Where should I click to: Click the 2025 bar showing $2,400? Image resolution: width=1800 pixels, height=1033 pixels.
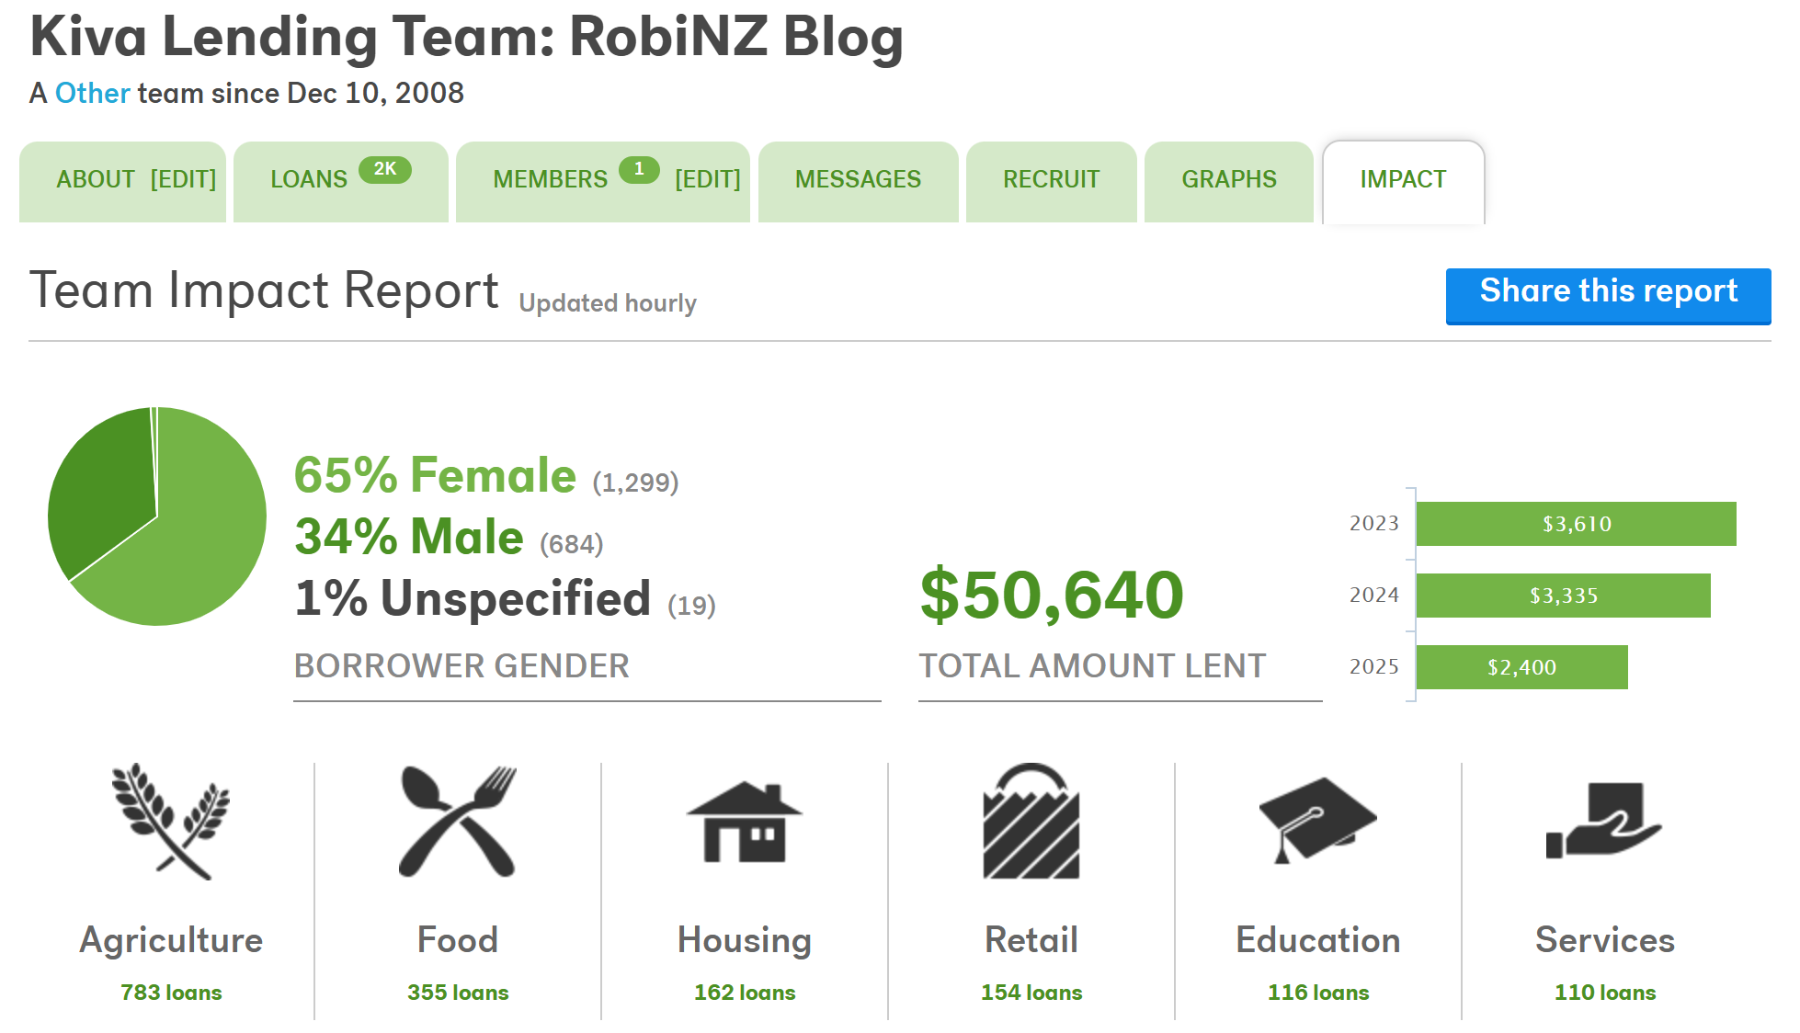1521,667
